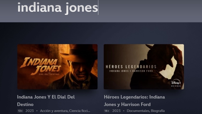Click the 13+ age rating badge
The image size is (202, 114).
pyautogui.click(x=20, y=111)
